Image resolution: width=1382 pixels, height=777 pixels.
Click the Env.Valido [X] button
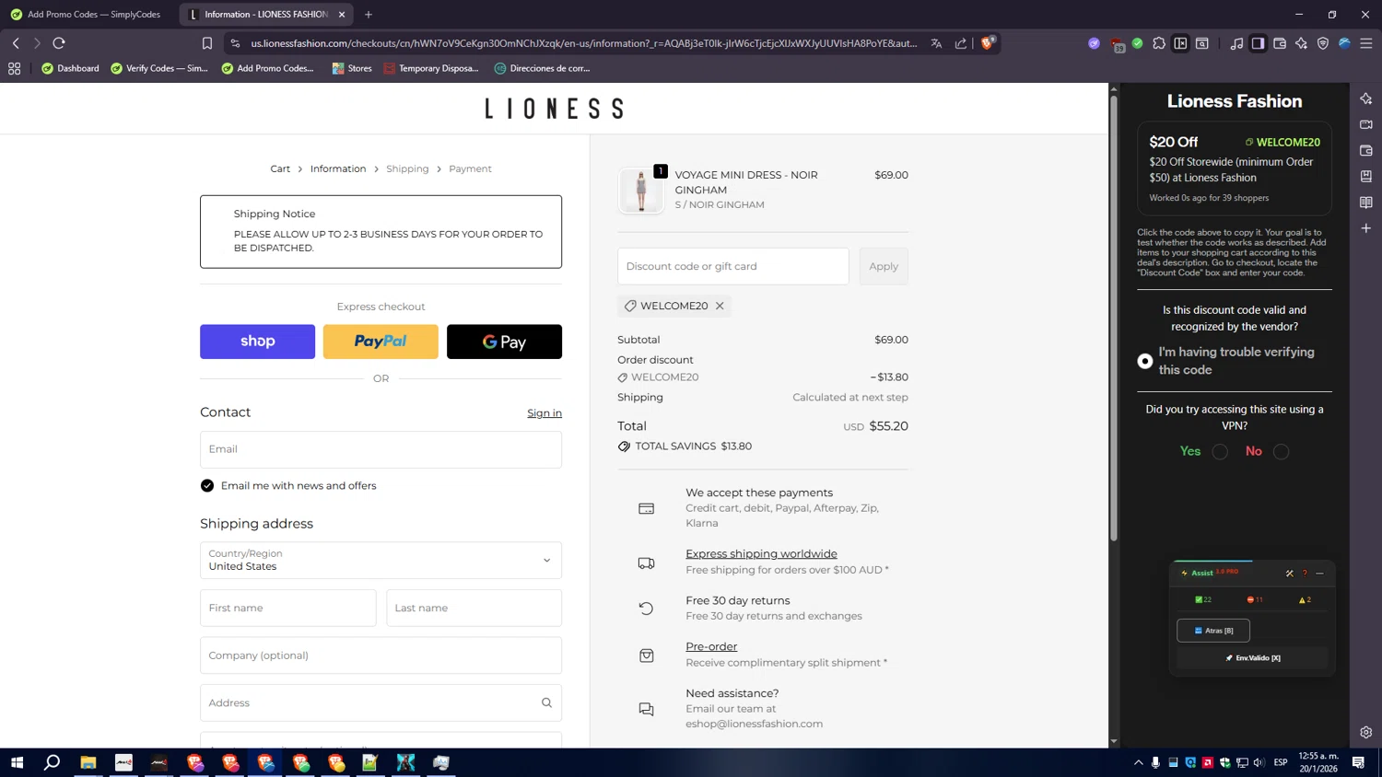(x=1252, y=658)
